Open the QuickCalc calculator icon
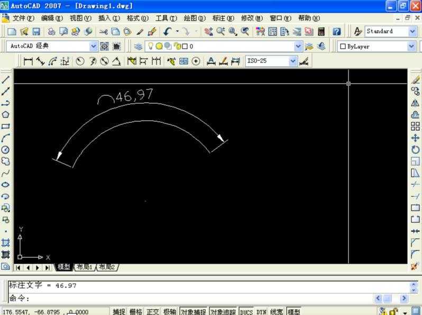The width and height of the screenshot is (422, 315). tap(321, 32)
